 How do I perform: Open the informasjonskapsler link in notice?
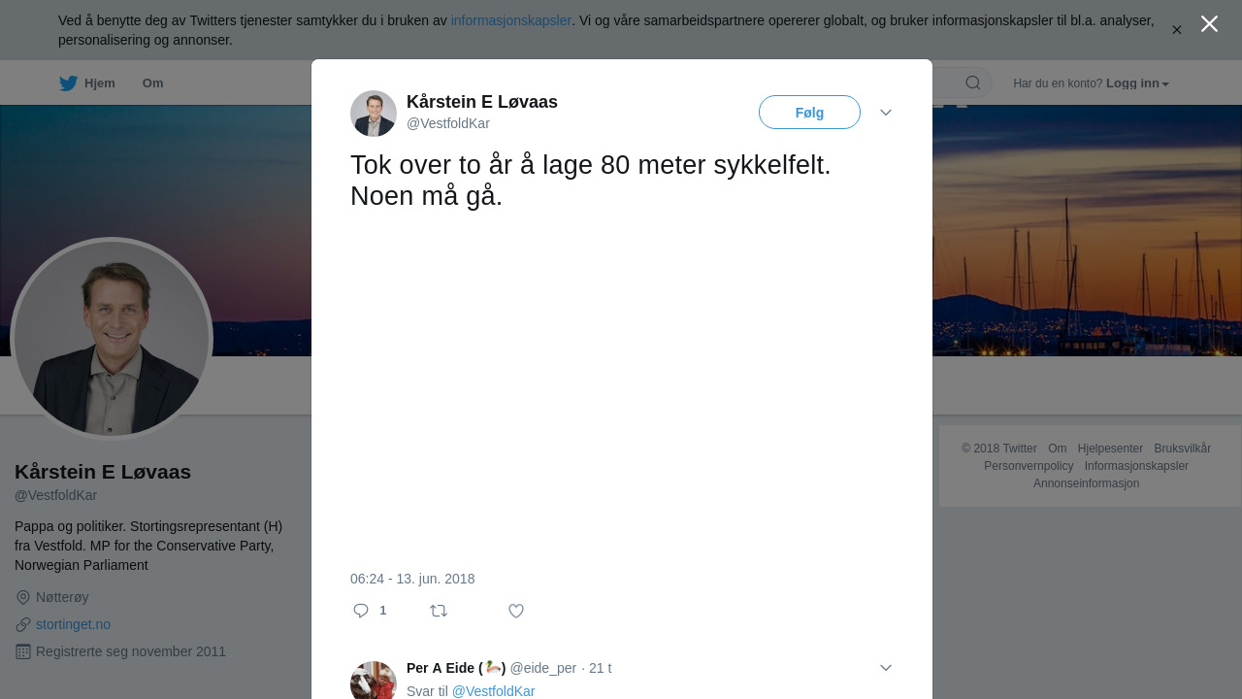(x=511, y=20)
